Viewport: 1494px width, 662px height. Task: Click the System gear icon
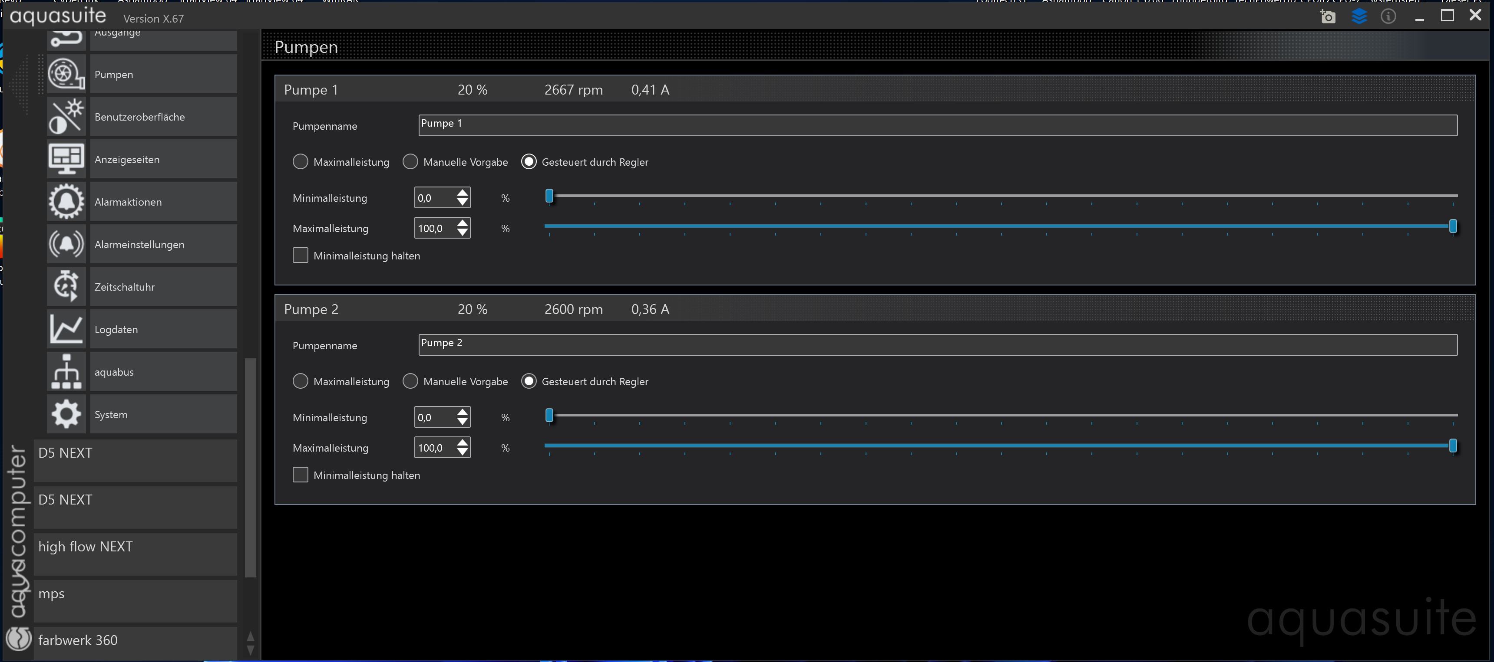click(x=66, y=414)
